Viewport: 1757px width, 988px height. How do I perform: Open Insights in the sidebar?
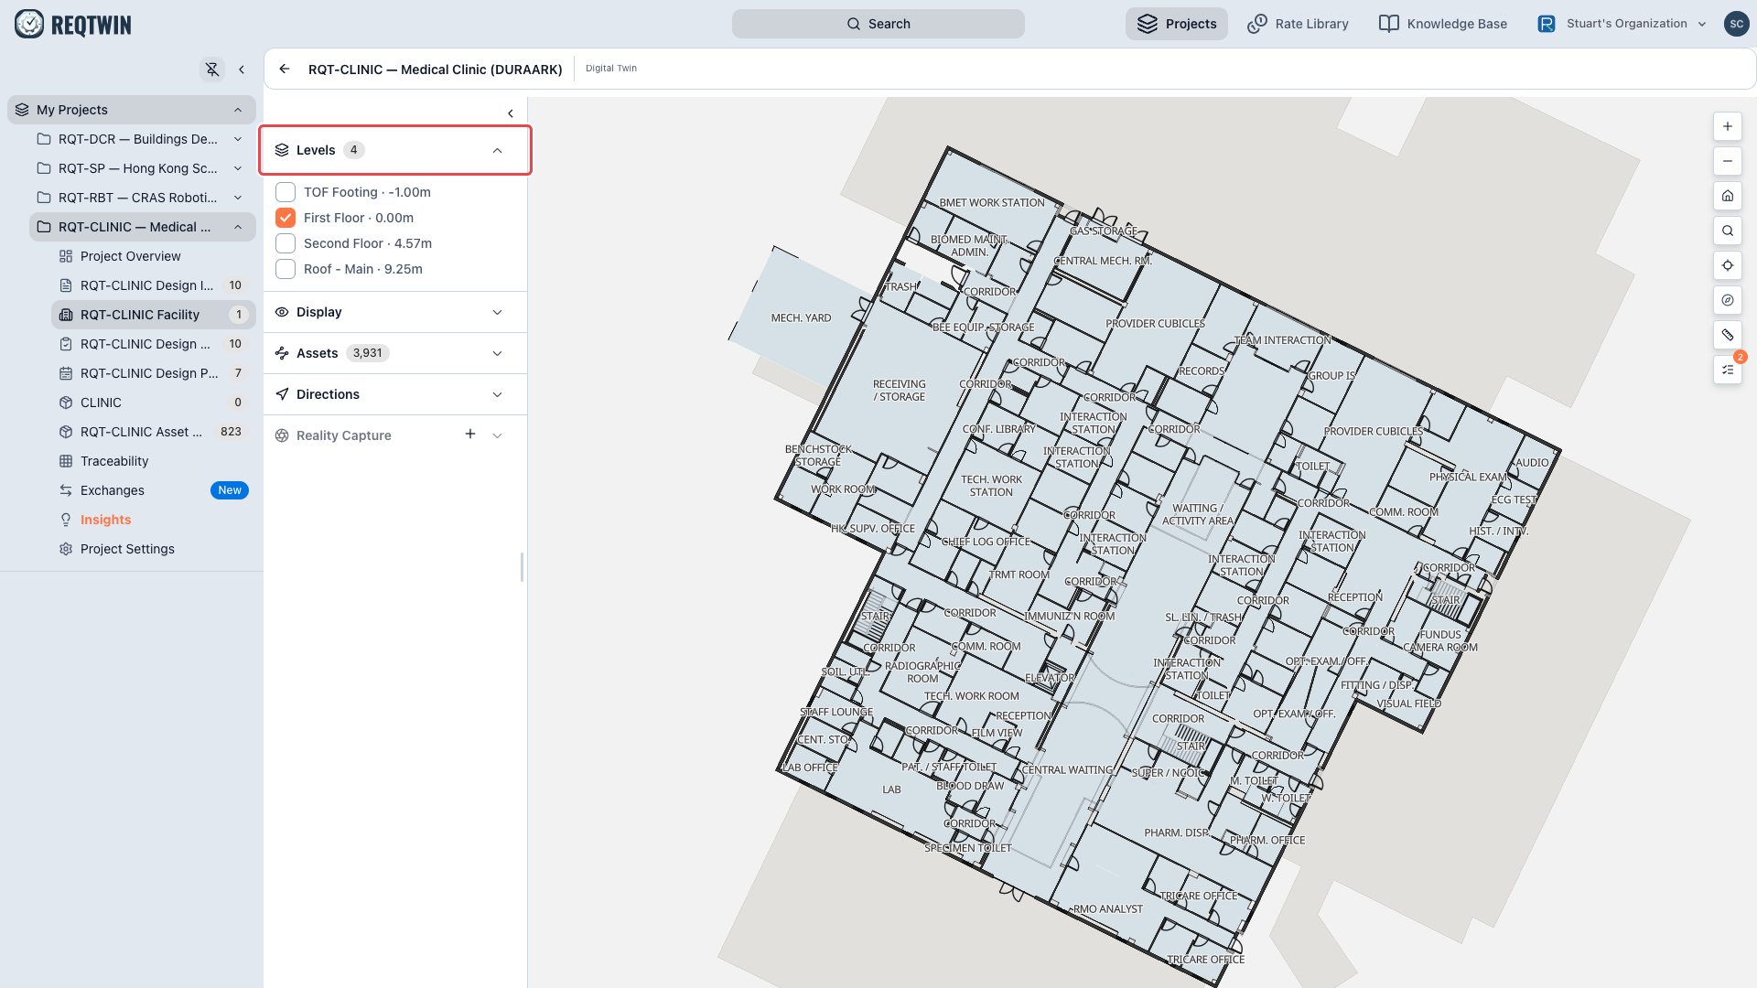(x=152, y=520)
